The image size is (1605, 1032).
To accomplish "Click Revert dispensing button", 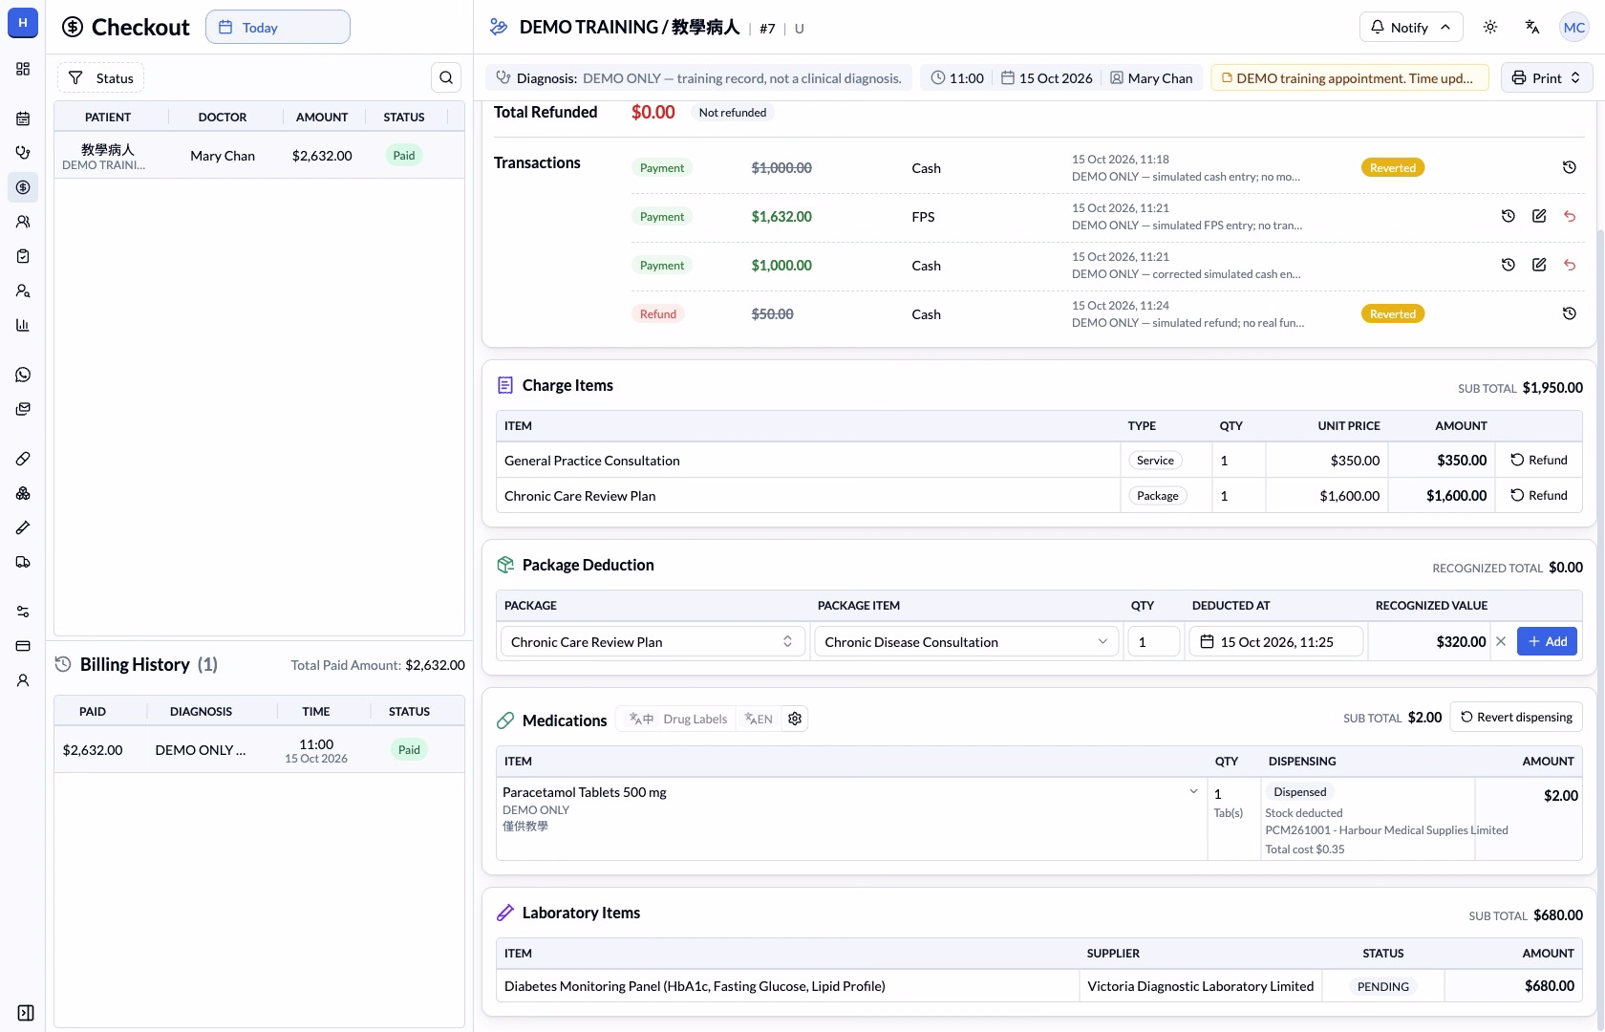I will [x=1516, y=717].
